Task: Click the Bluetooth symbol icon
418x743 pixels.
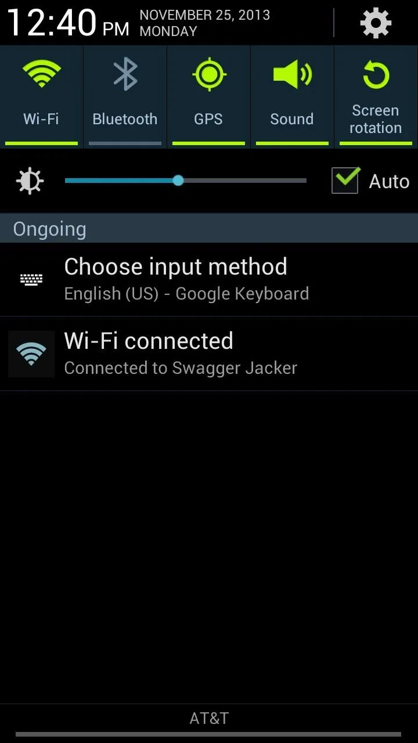Action: click(125, 75)
